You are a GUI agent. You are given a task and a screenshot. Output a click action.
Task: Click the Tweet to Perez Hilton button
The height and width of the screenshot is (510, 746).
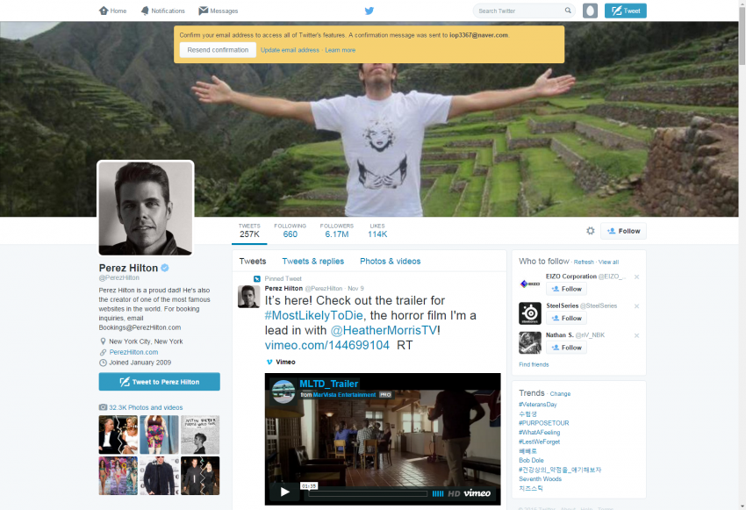(159, 382)
